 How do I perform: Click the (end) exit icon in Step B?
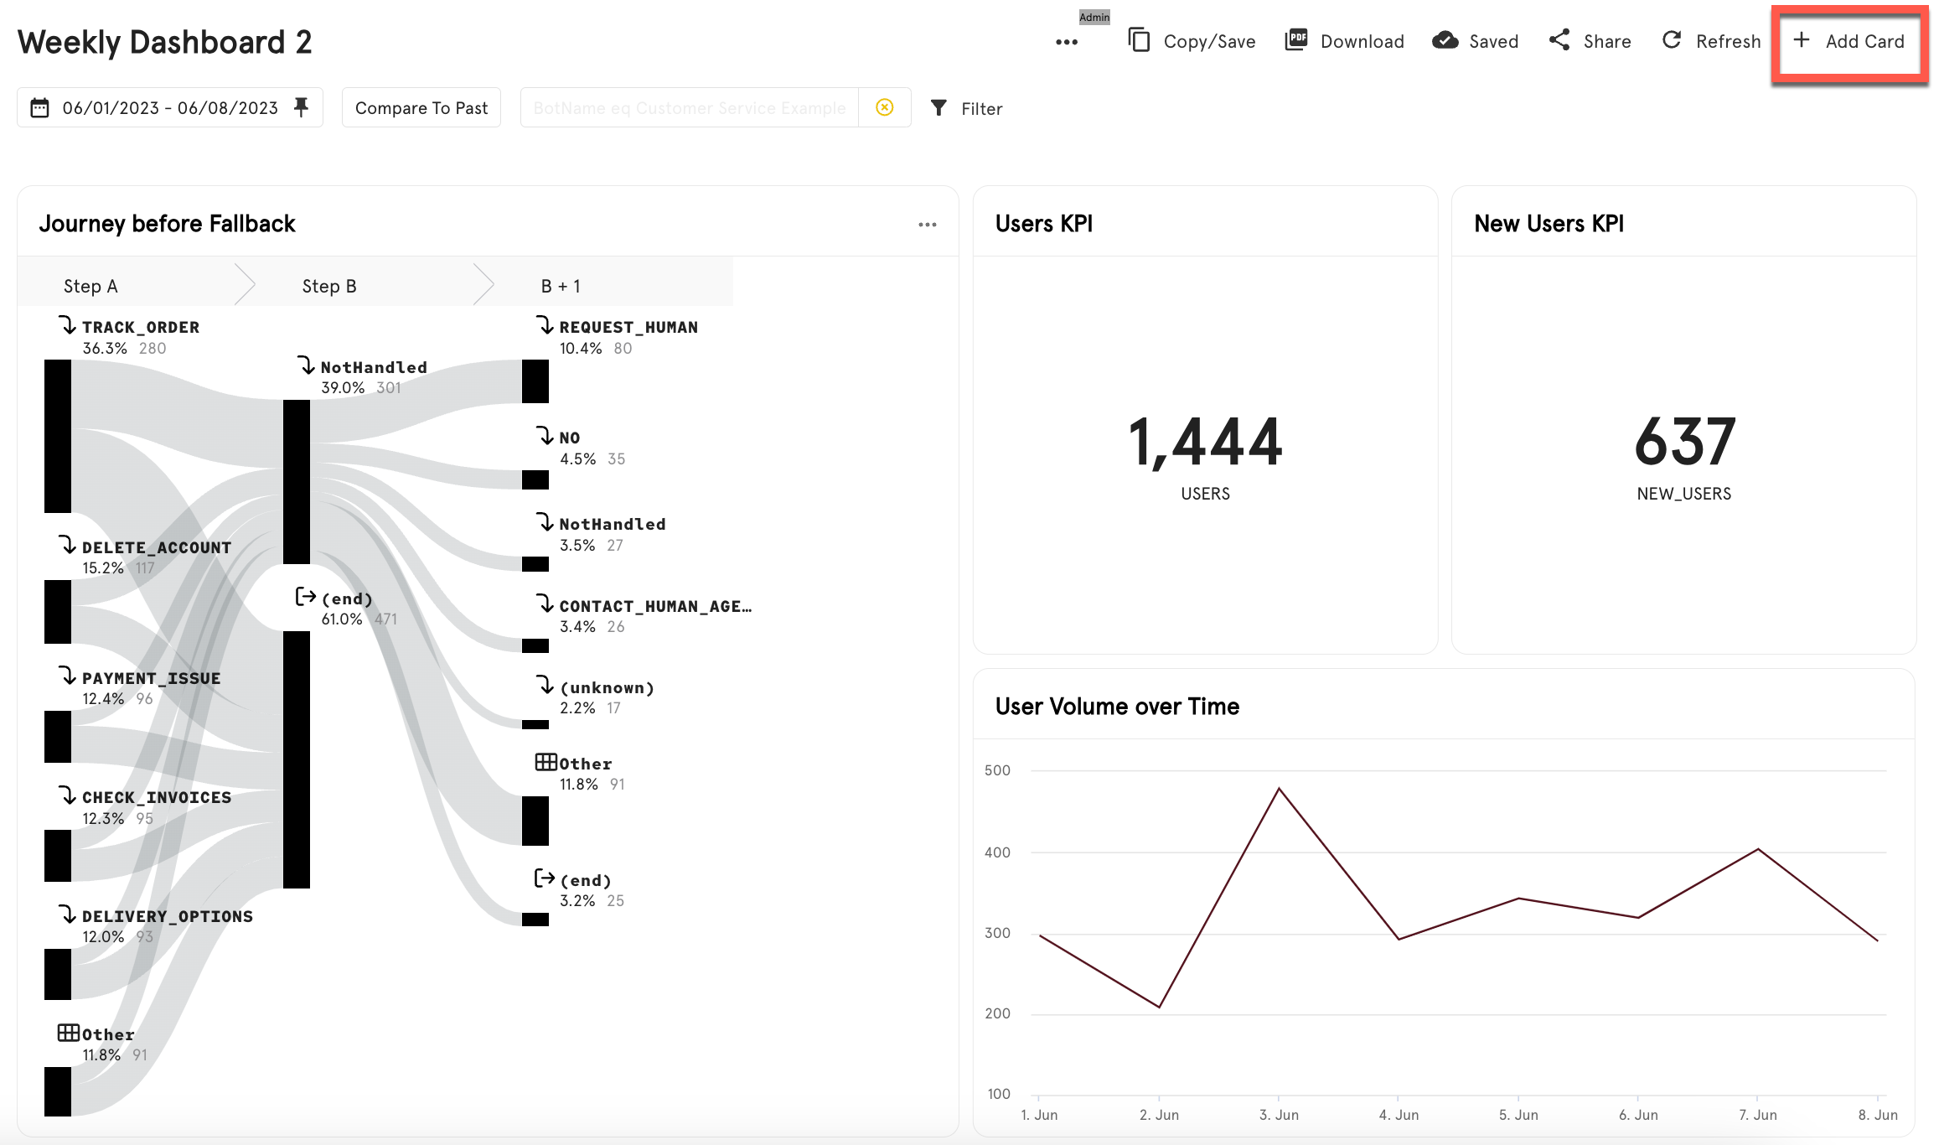coord(306,597)
